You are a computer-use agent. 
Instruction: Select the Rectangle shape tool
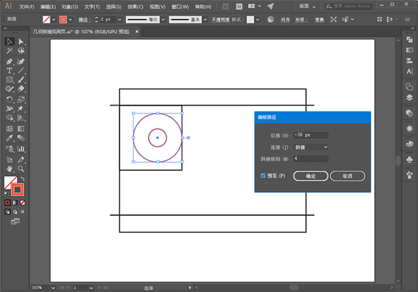pyautogui.click(x=10, y=80)
